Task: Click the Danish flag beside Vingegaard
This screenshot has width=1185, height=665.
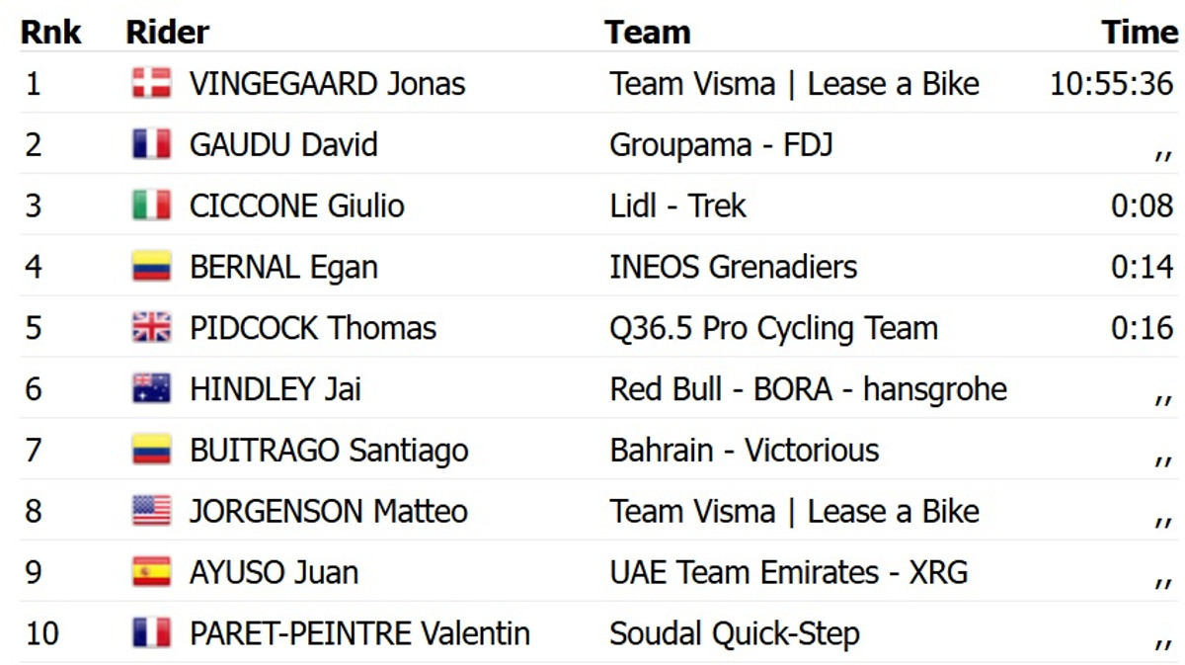Action: click(x=151, y=83)
